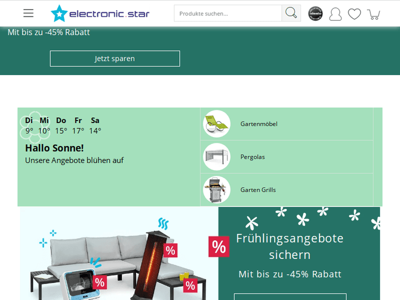Open the user account icon

335,14
